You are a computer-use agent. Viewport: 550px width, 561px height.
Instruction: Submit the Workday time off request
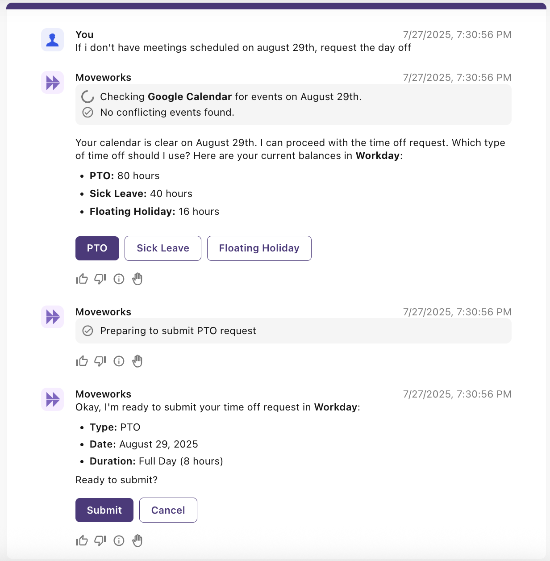[x=104, y=510]
